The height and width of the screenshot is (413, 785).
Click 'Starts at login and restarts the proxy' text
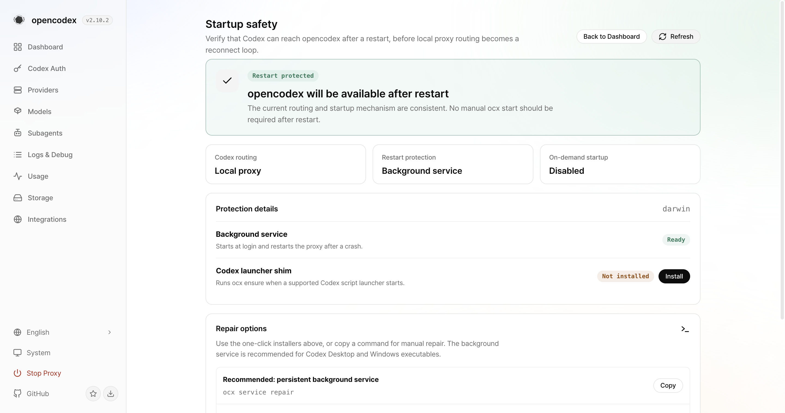click(289, 246)
